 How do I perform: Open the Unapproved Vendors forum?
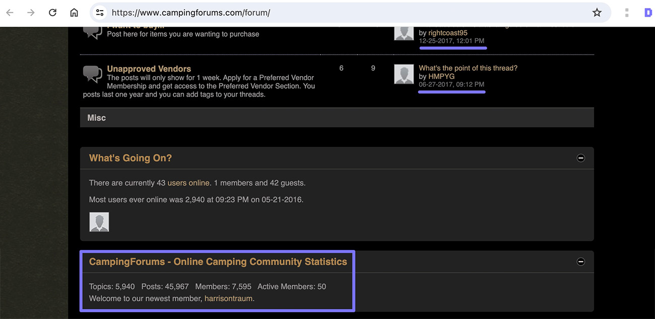149,69
